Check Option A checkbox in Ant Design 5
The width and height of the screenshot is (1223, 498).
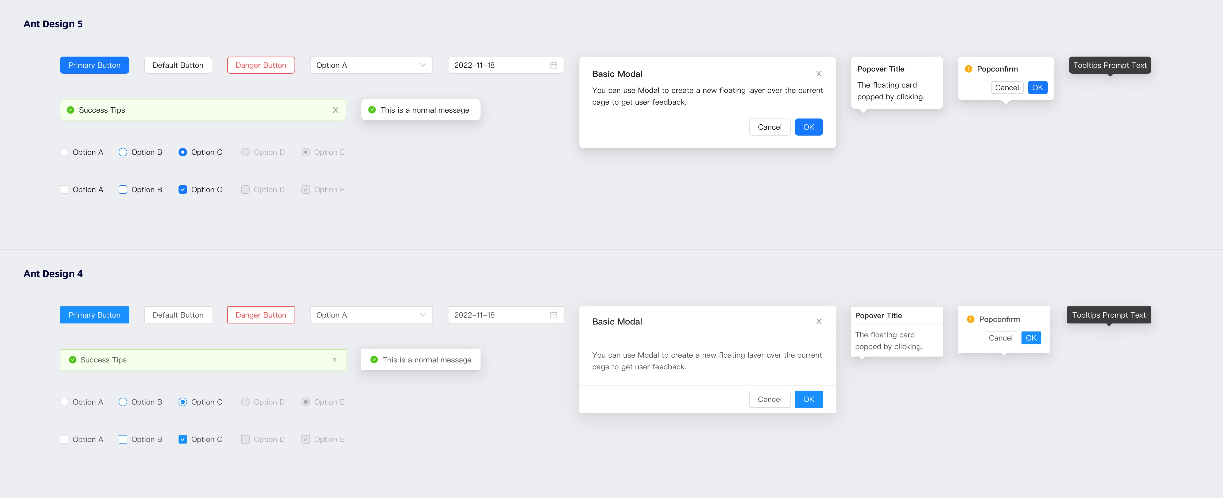(64, 190)
